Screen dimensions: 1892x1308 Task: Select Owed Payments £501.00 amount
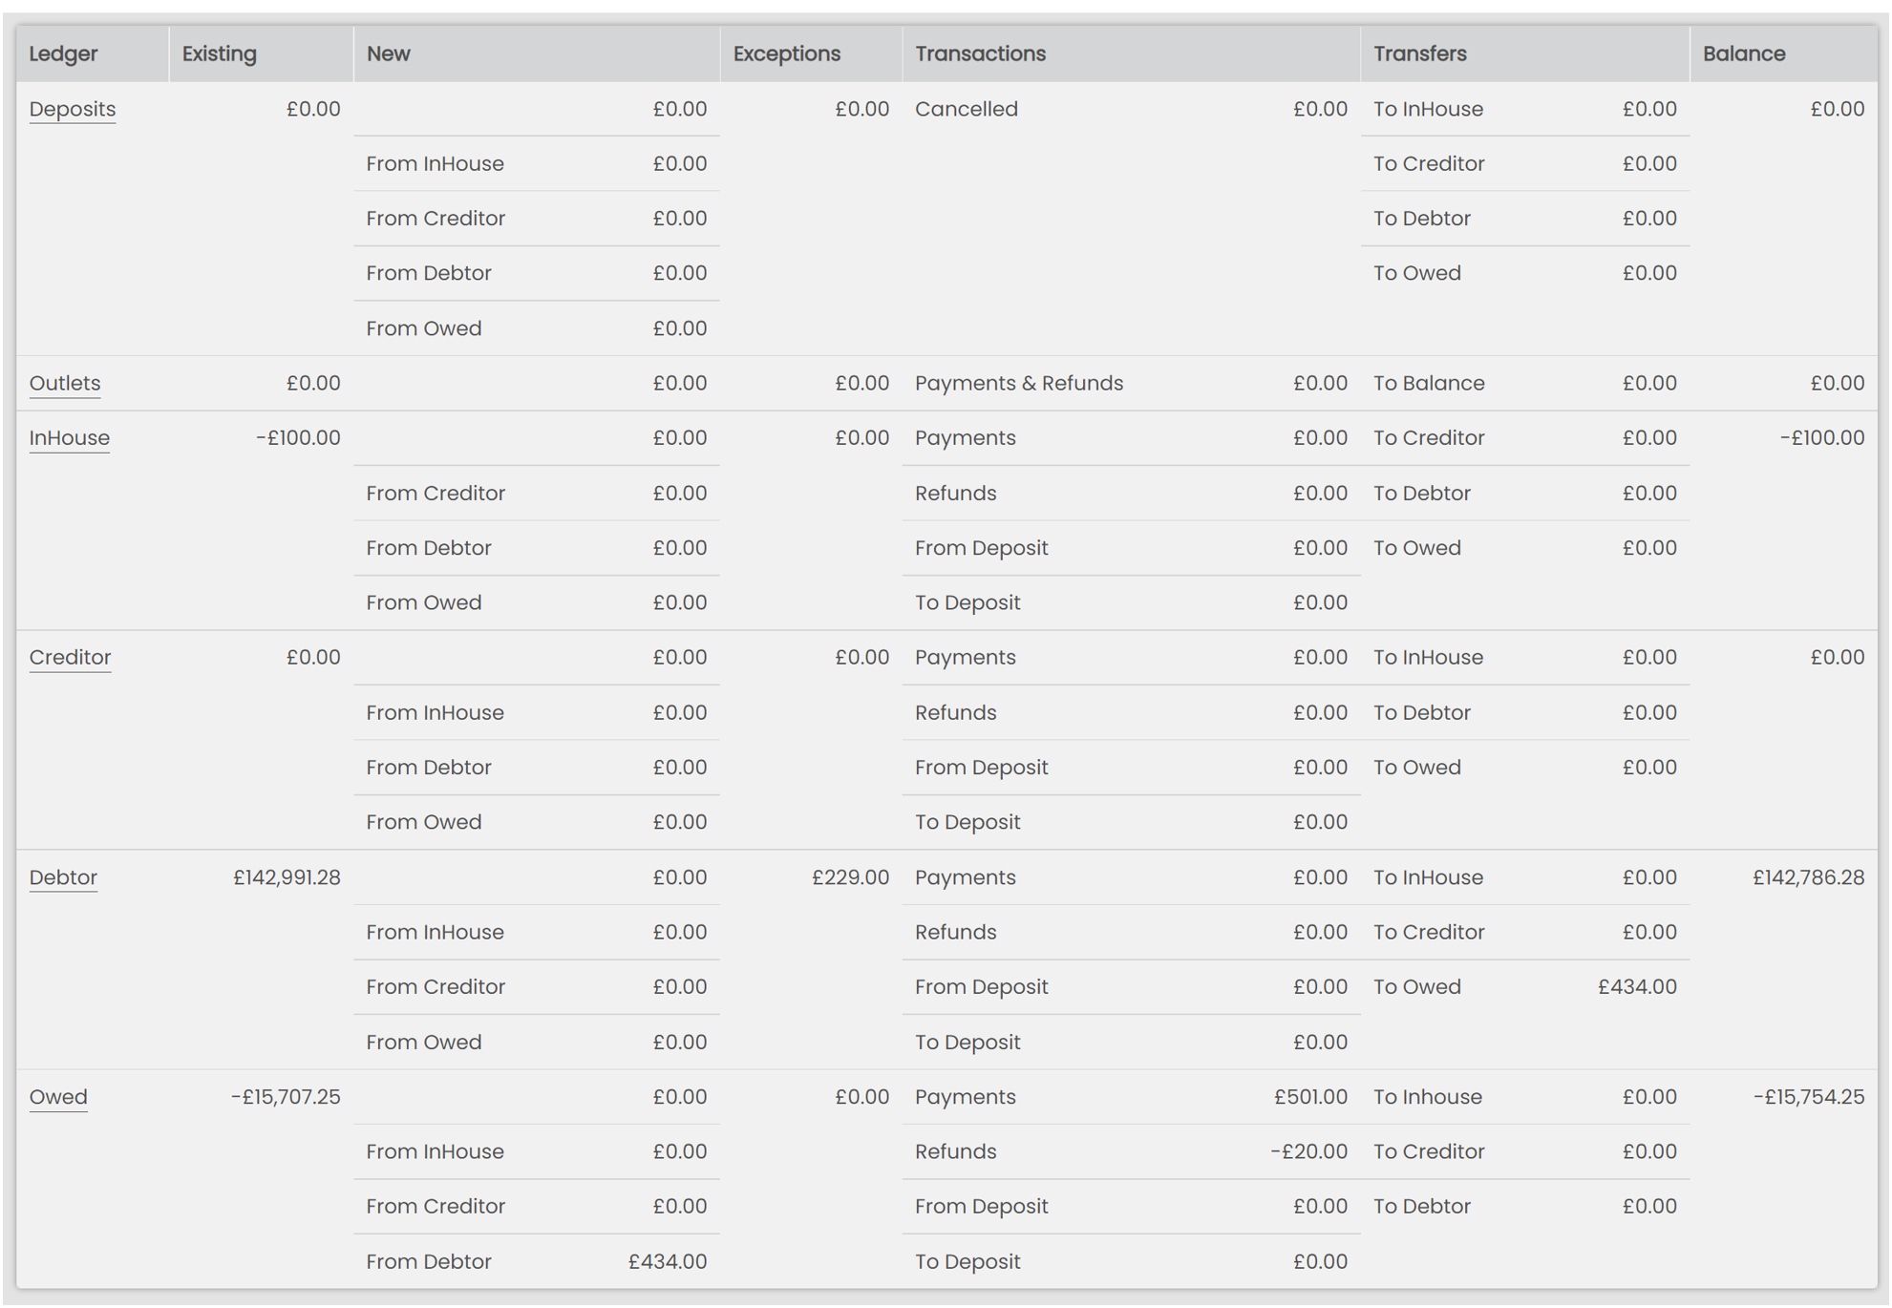(x=1309, y=1097)
